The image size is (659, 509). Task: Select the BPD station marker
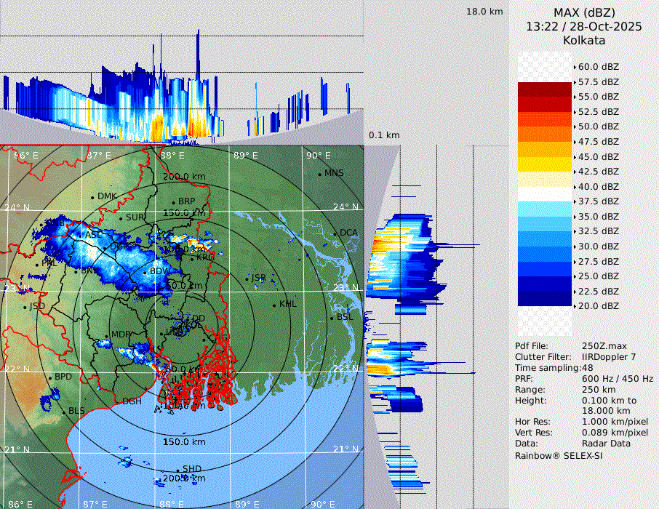pyautogui.click(x=50, y=377)
